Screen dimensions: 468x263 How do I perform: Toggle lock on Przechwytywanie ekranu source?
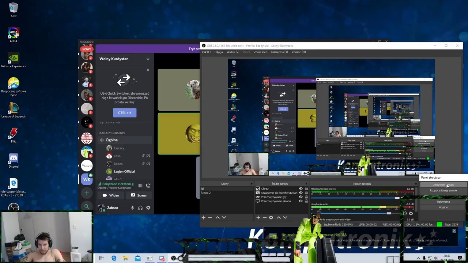click(x=306, y=201)
